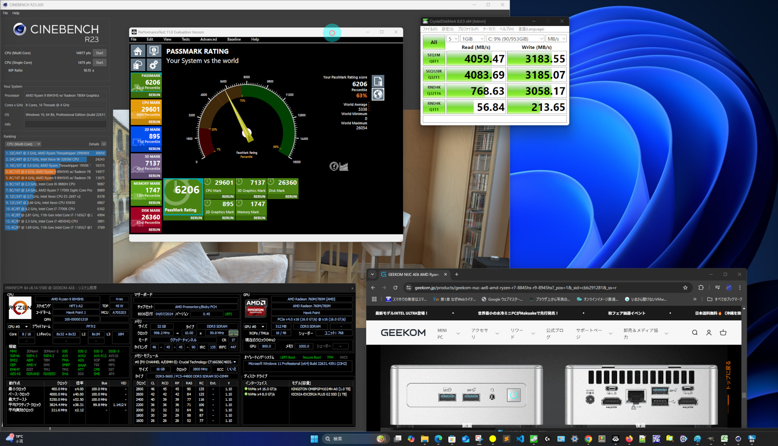Open Chrome profile avatar

[x=729, y=288]
